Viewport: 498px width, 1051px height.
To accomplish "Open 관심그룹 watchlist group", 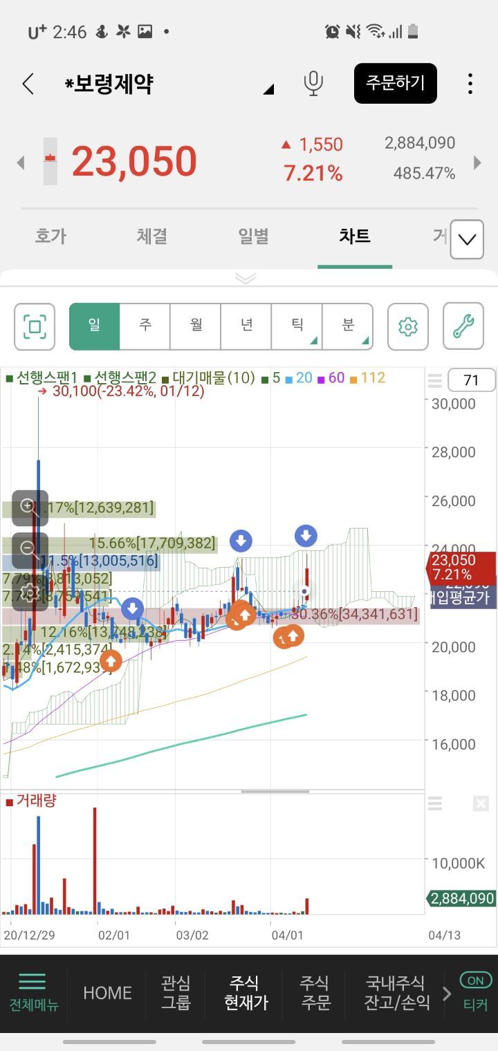I will (x=176, y=993).
